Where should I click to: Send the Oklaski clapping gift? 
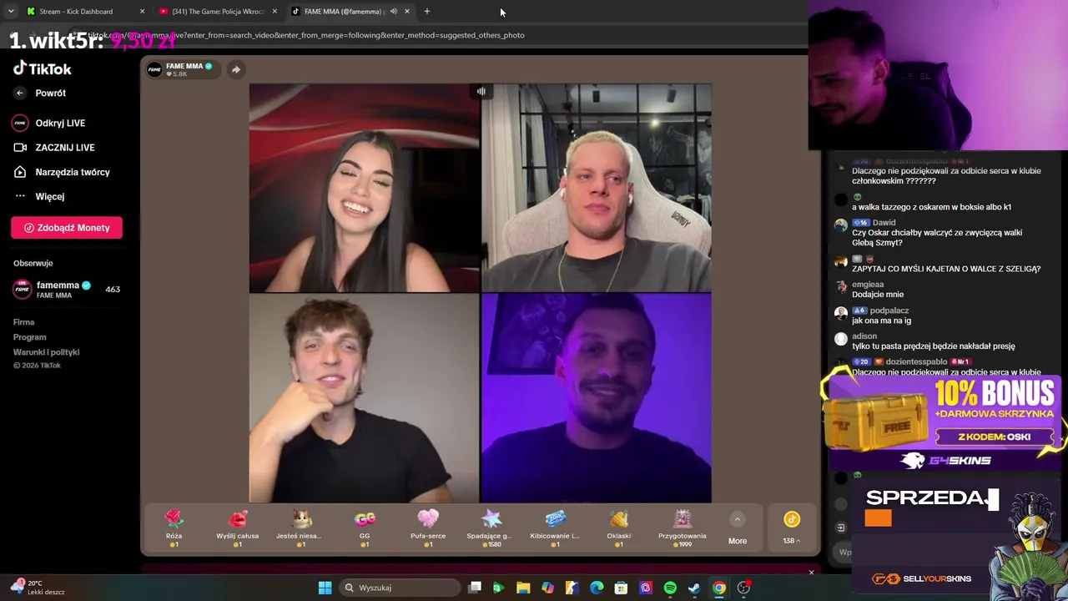[x=618, y=528]
